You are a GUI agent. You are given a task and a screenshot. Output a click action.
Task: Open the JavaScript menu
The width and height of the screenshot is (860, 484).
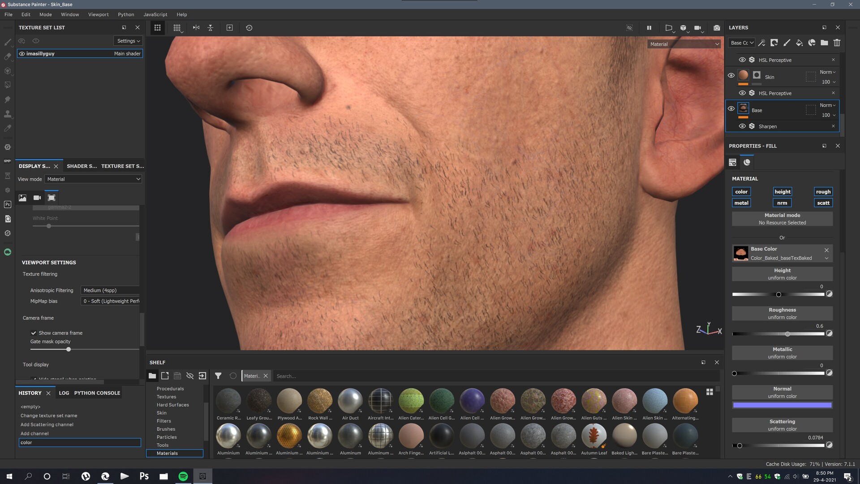tap(155, 14)
